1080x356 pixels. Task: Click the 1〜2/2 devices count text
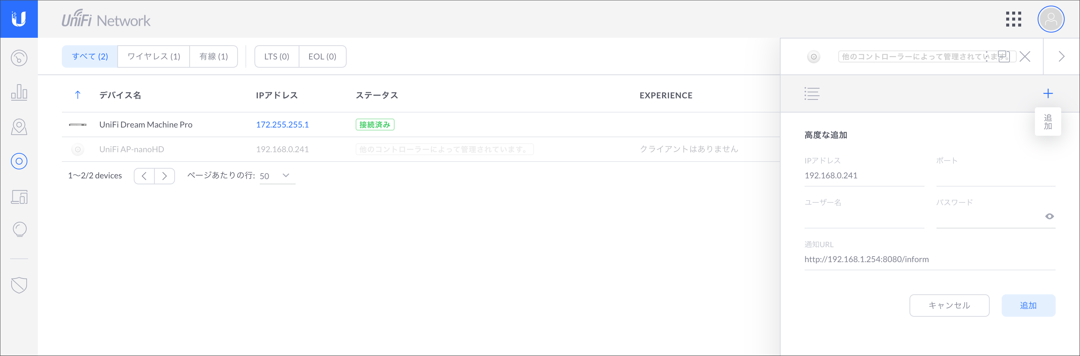(95, 176)
